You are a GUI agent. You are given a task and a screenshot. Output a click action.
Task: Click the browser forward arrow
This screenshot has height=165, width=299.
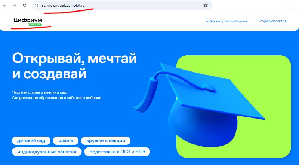coord(14,5)
